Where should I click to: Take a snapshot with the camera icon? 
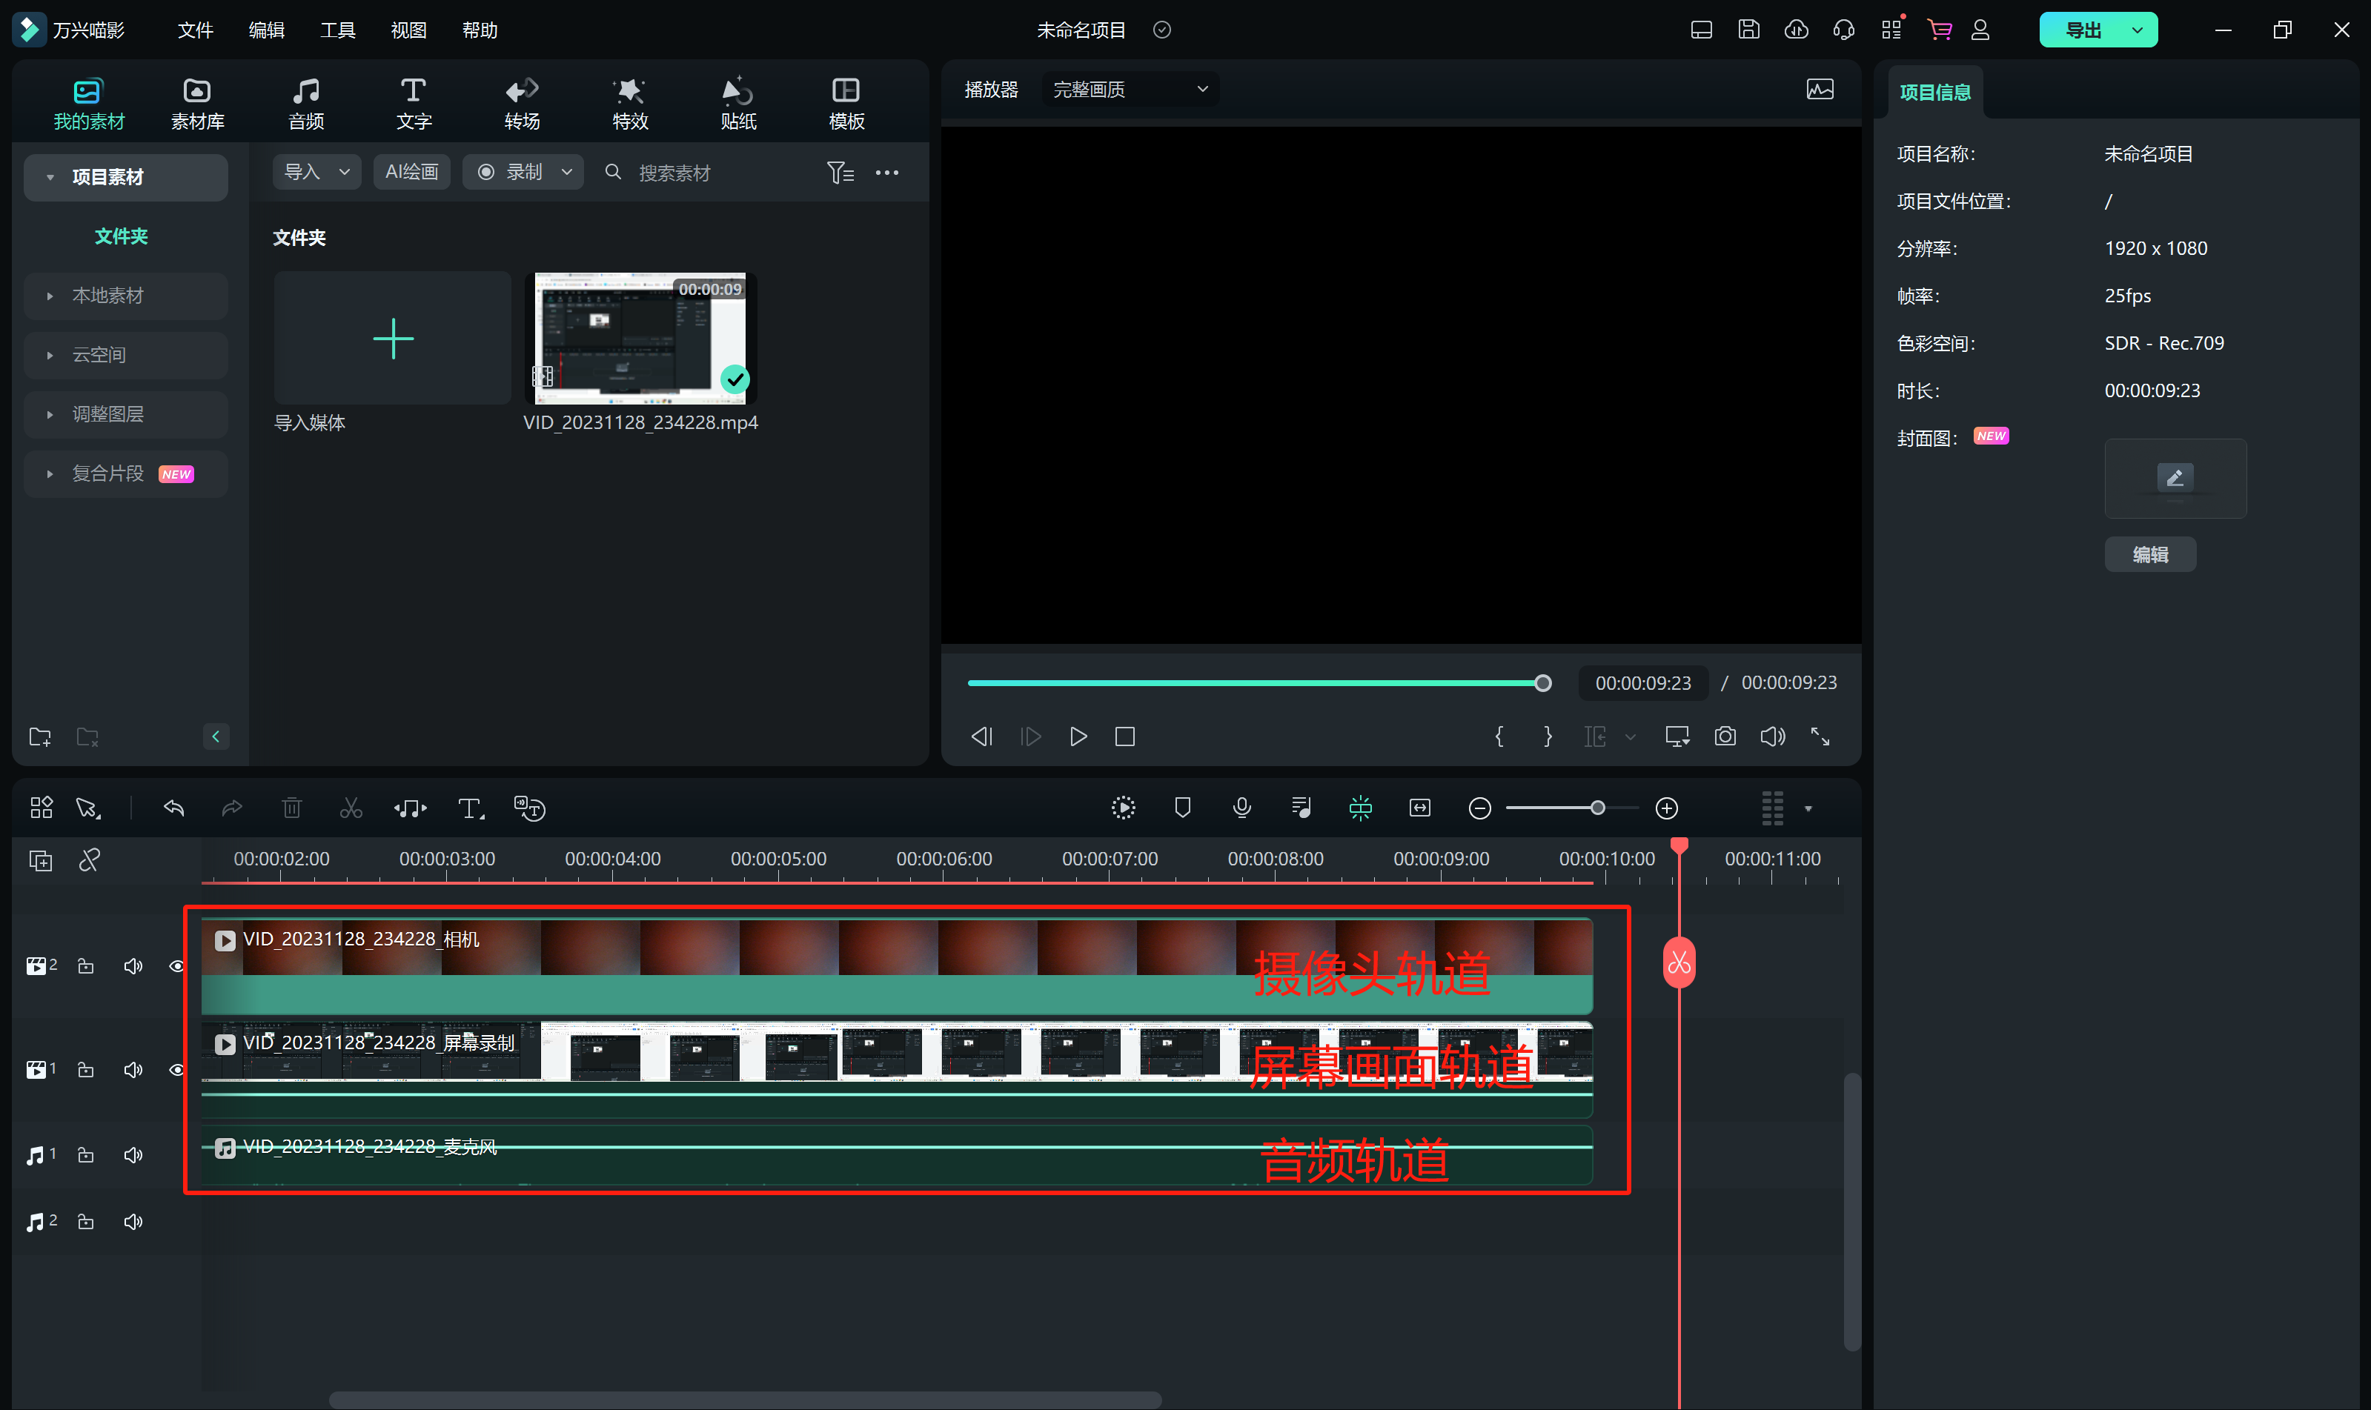point(1725,736)
